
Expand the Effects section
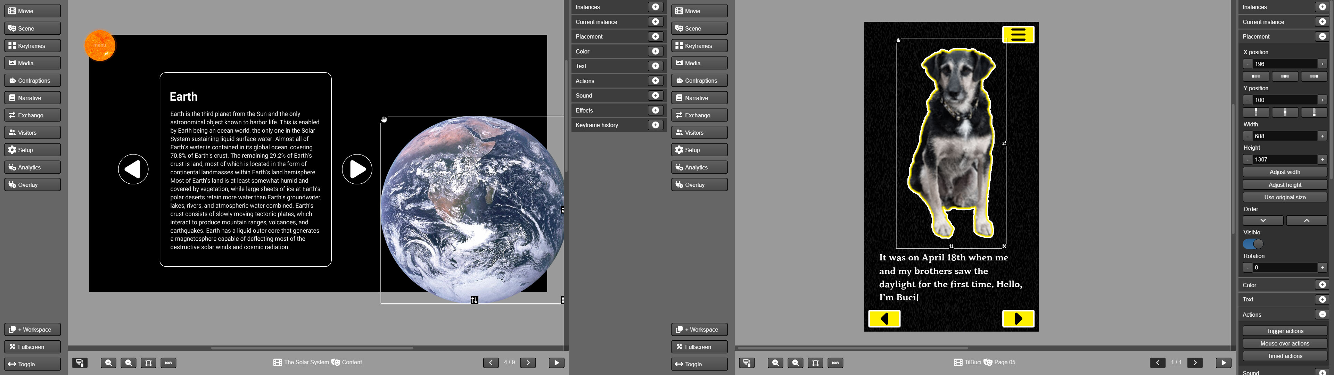point(655,110)
